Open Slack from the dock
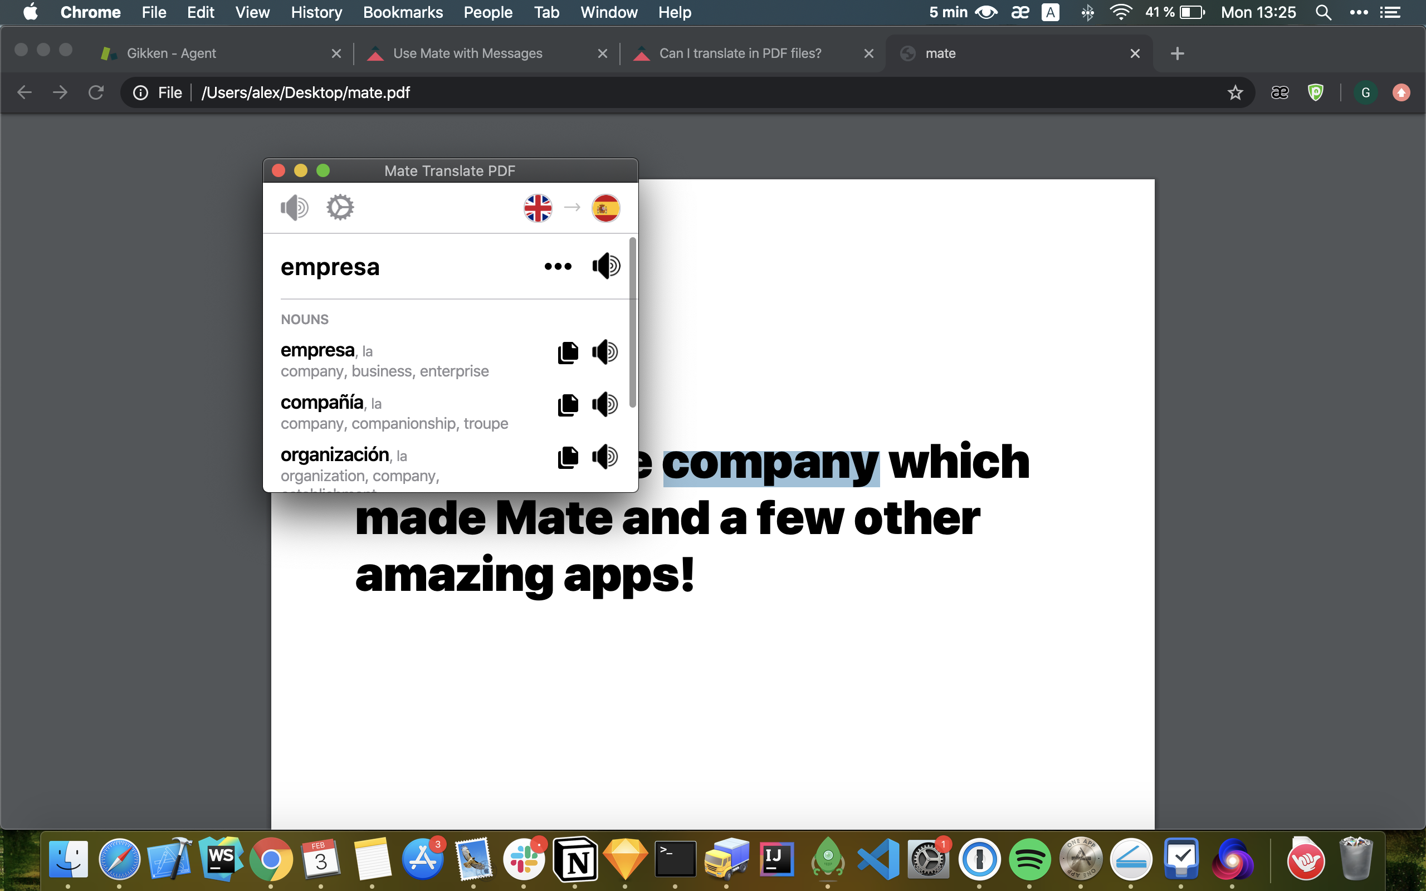Viewport: 1426px width, 891px height. pos(524,859)
